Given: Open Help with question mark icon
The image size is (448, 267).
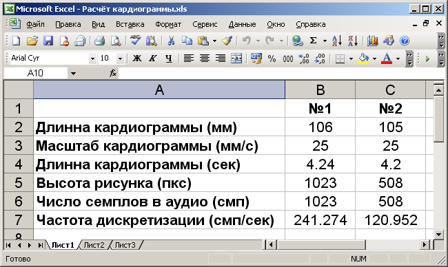Looking at the screenshot, I should [405, 41].
